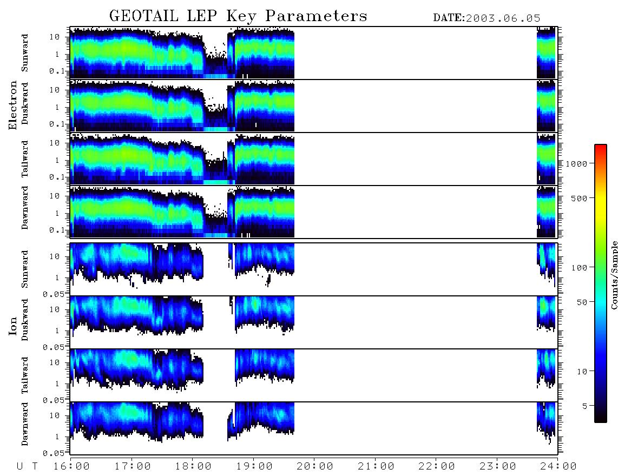Click the Electron Duskward spectrogram plot
Image resolution: width=618 pixels, height=476 pixels.
click(314, 105)
